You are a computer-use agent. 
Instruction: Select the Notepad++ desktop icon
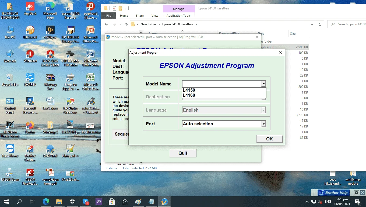[70, 151]
